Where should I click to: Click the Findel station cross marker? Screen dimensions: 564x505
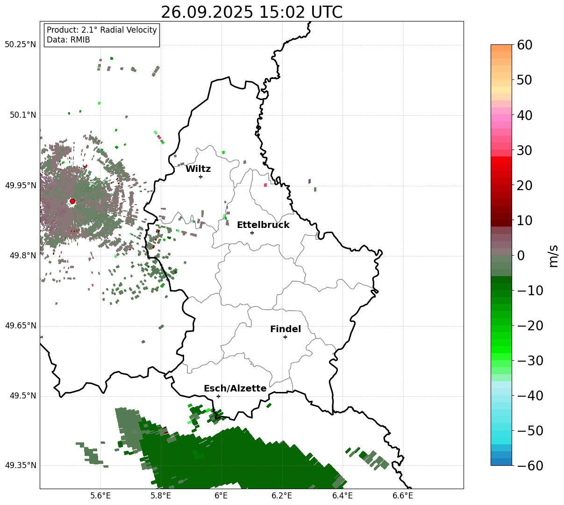(x=285, y=337)
